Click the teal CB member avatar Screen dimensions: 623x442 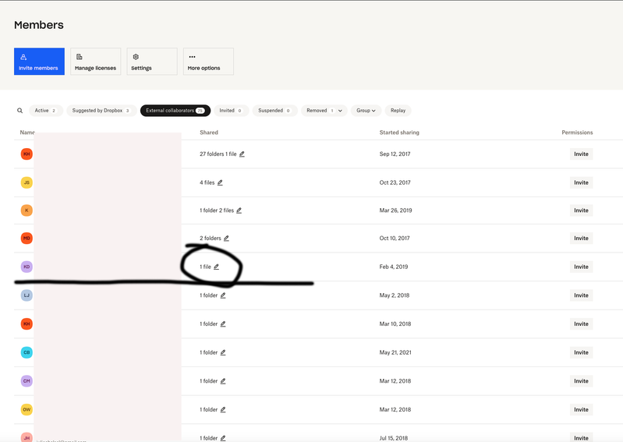(27, 352)
